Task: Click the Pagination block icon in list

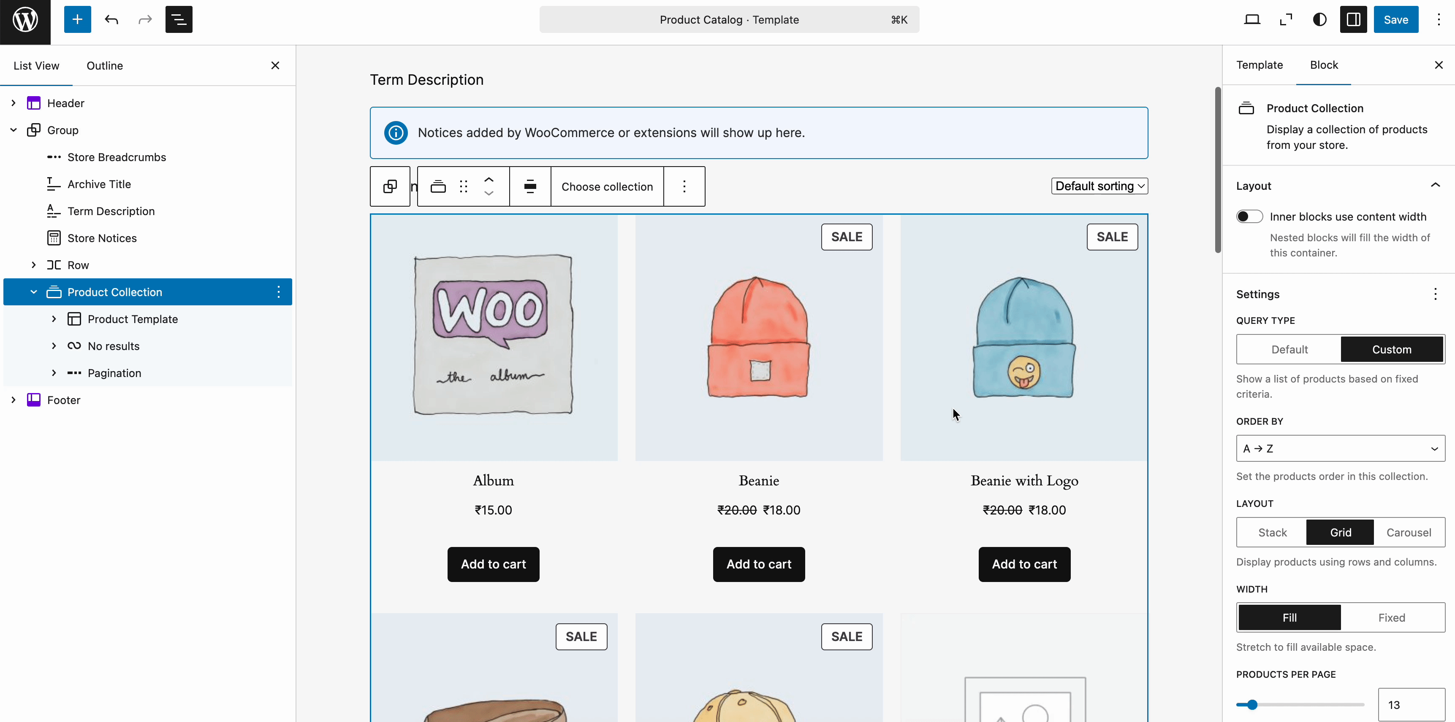Action: coord(74,373)
